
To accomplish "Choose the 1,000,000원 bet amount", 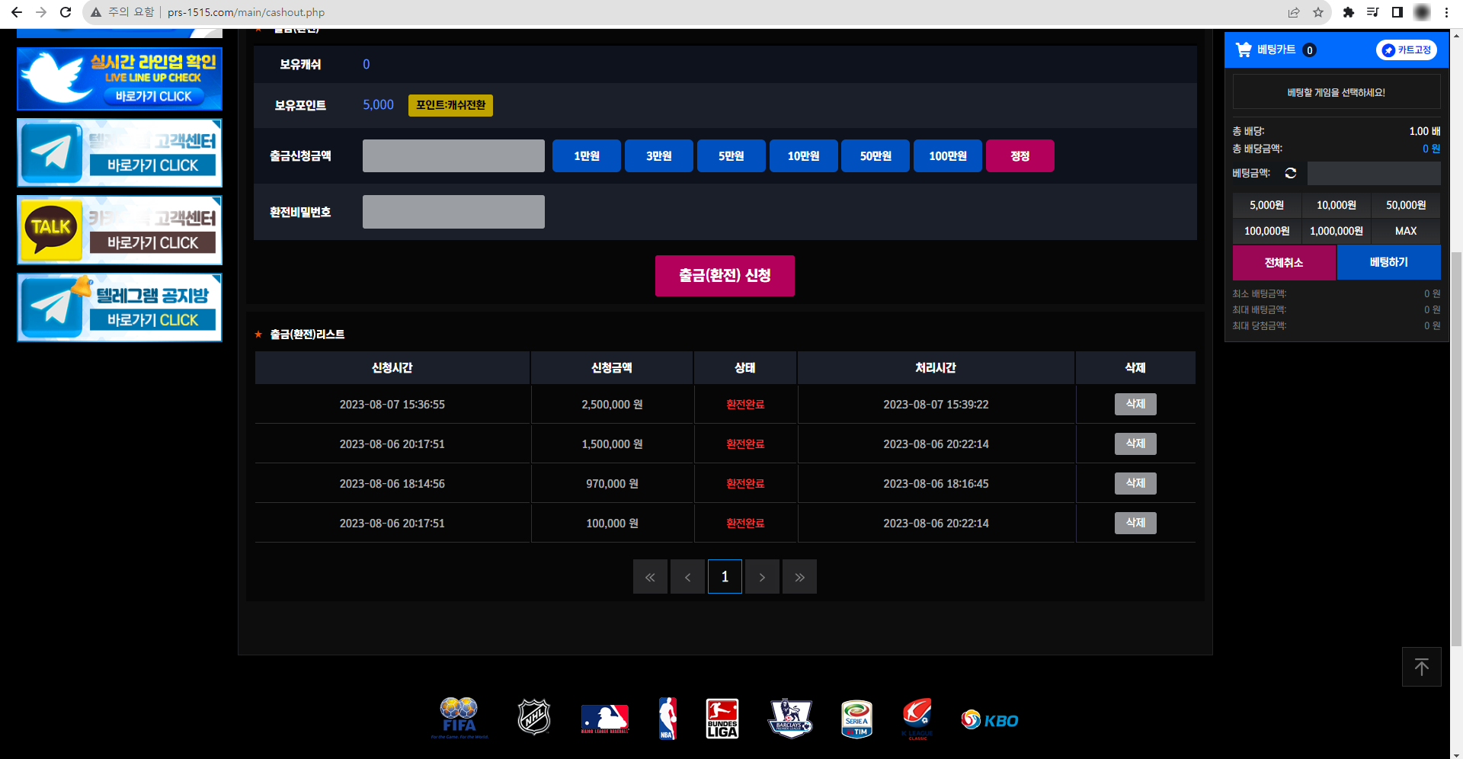I will [x=1337, y=231].
